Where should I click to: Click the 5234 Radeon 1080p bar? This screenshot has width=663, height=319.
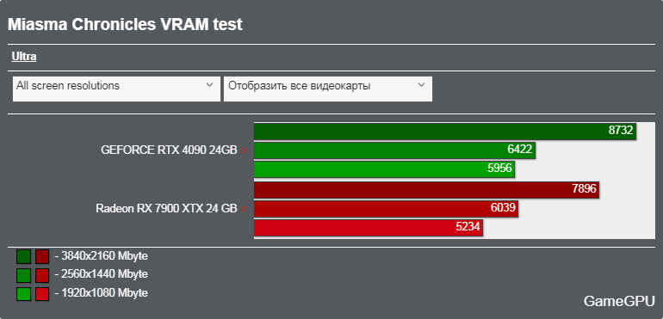point(369,228)
